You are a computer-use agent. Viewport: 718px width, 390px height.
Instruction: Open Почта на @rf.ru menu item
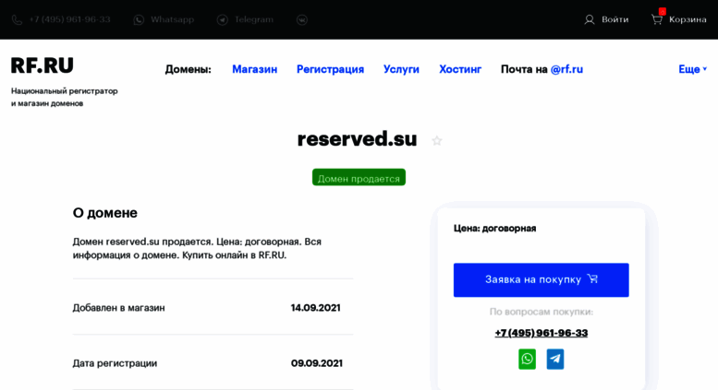coord(542,69)
